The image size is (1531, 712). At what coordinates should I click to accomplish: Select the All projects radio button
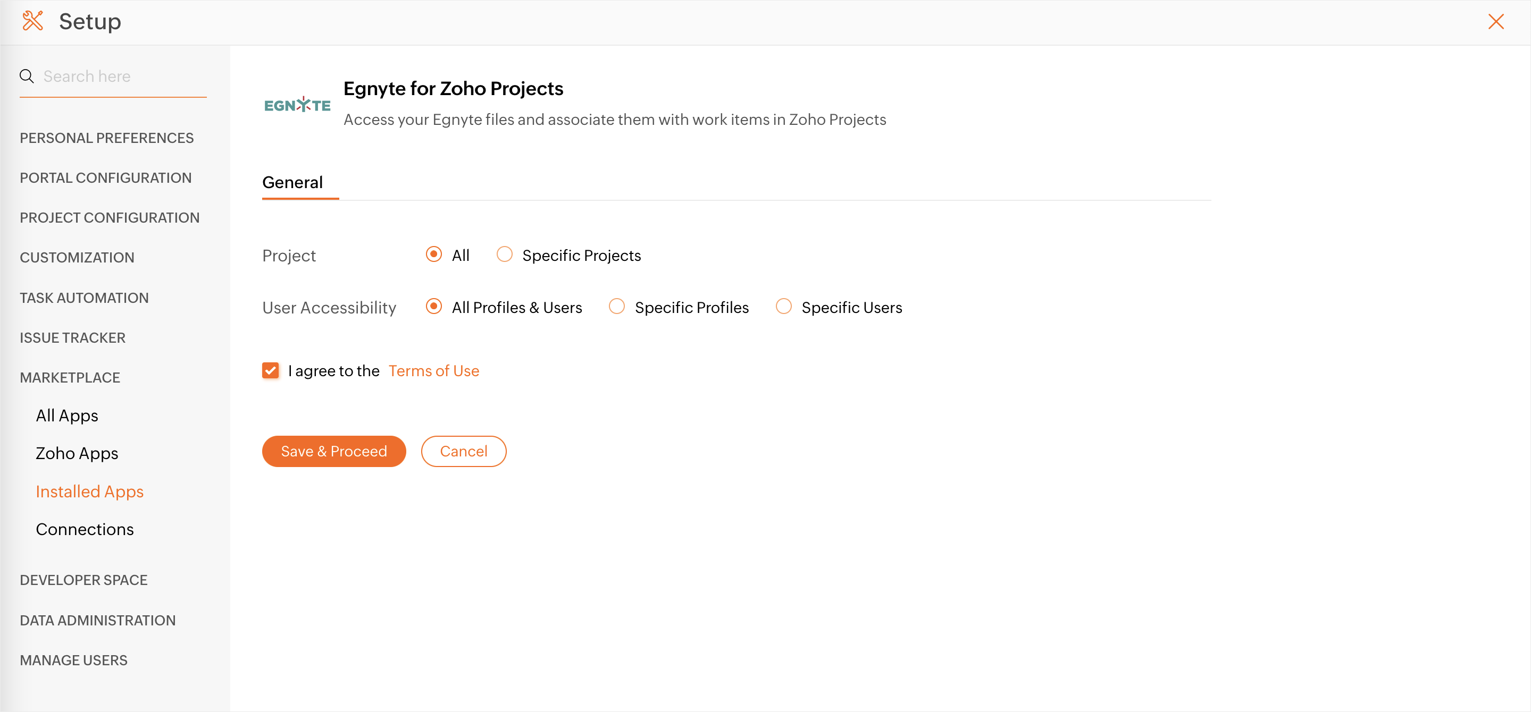coord(434,255)
